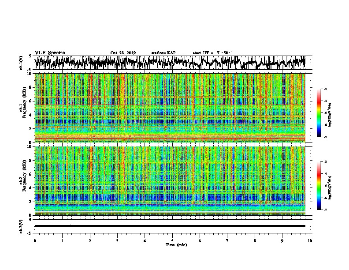
Task: Click time axis tick label "5"
Action: (172, 241)
